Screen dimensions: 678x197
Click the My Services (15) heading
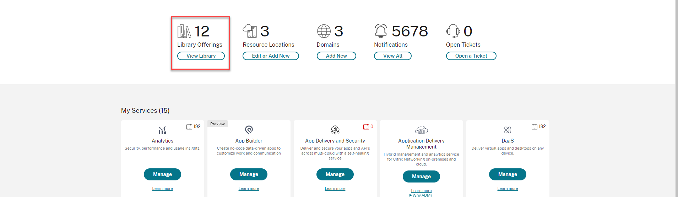click(145, 111)
